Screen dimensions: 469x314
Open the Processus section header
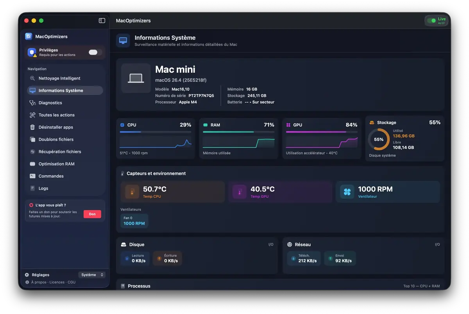point(140,285)
